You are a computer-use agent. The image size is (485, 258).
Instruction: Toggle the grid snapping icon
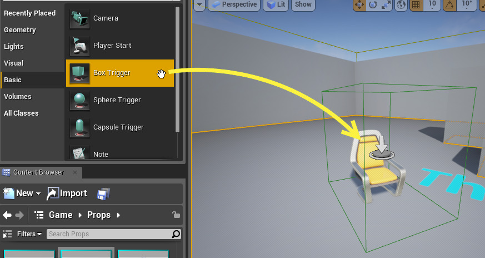pyautogui.click(x=416, y=4)
